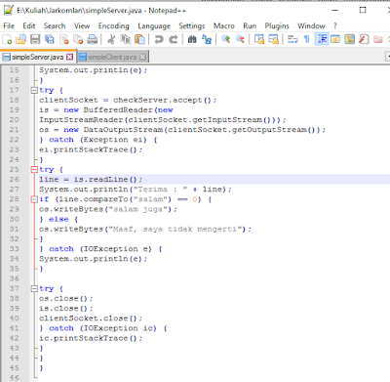Click the 'clientSocket = checkServer.accept();' line
The height and width of the screenshot is (382, 390).
[128, 100]
